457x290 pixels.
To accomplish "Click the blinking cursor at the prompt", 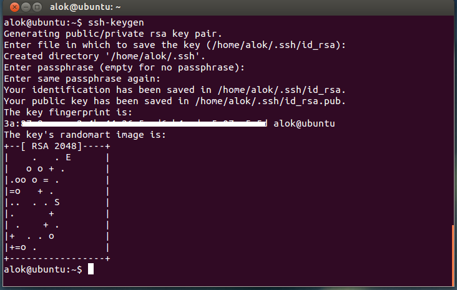I will [91, 269].
